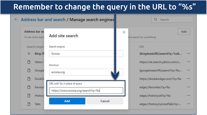Viewport: 207px width, 115px height.
Task: Click the Yahoo row page icon
Action: 29,62
